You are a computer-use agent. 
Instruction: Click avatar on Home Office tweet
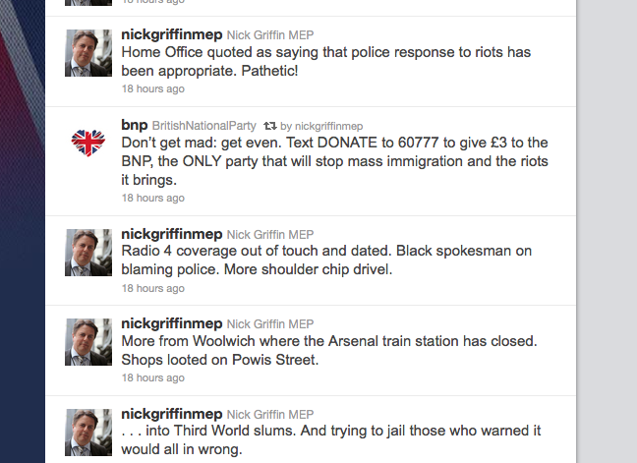pos(88,53)
